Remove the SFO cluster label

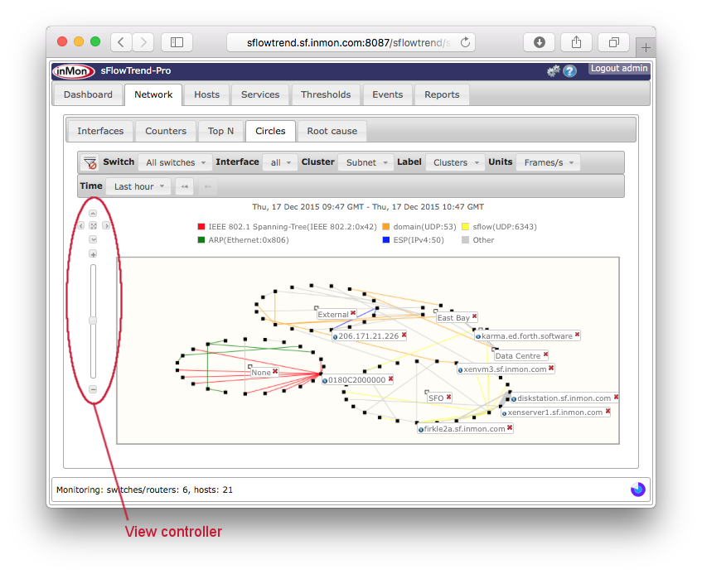click(x=448, y=397)
